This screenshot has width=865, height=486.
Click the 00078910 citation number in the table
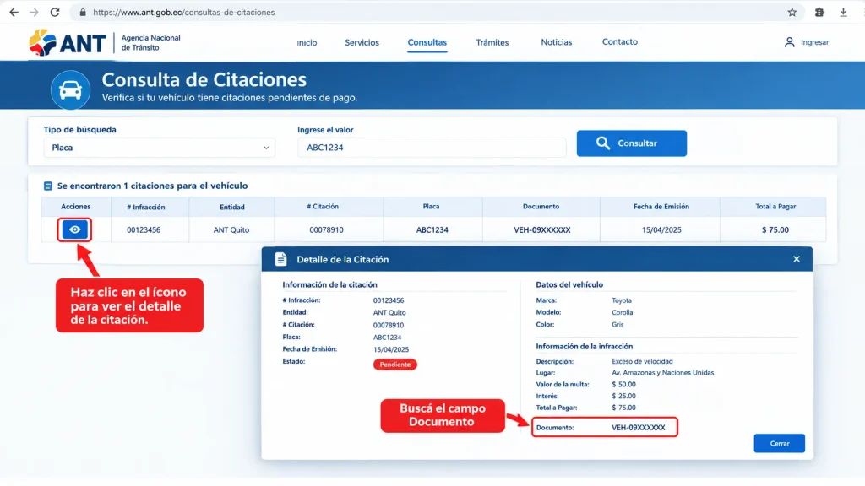tap(326, 229)
